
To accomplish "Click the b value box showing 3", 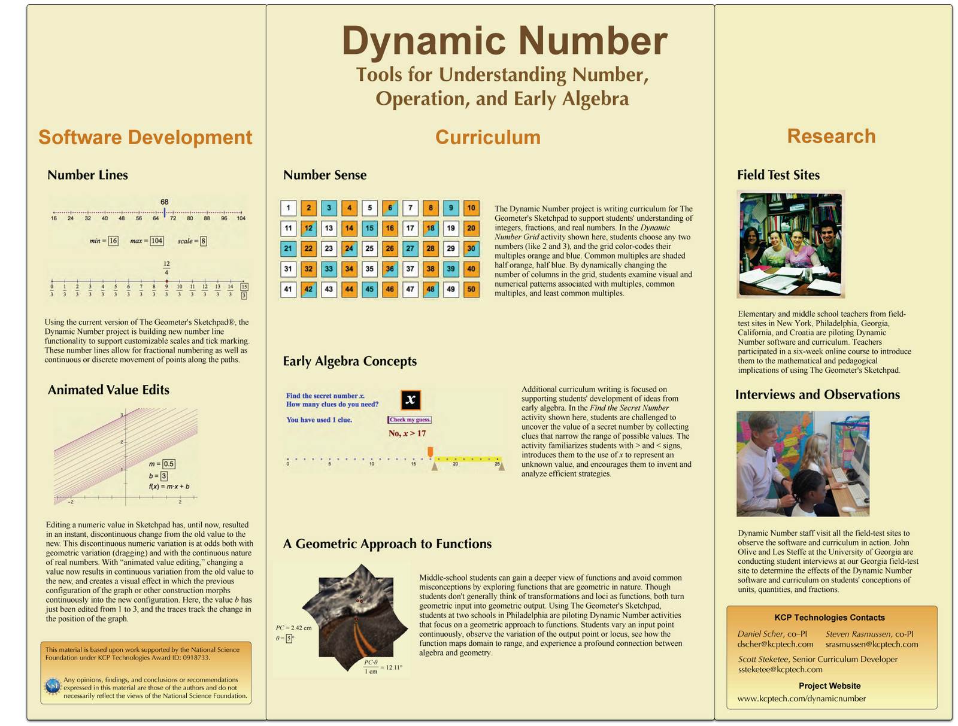I will (x=164, y=476).
